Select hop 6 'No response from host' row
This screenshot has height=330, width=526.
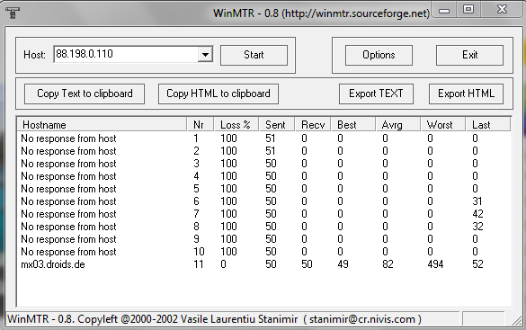[264, 201]
